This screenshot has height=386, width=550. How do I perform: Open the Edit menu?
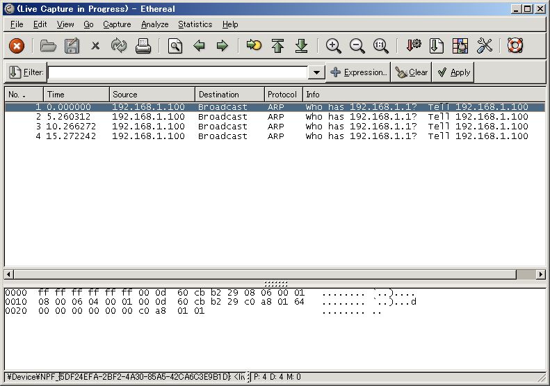40,24
